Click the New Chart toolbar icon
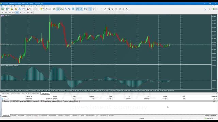Screen dimensions: 218x122 2,9
